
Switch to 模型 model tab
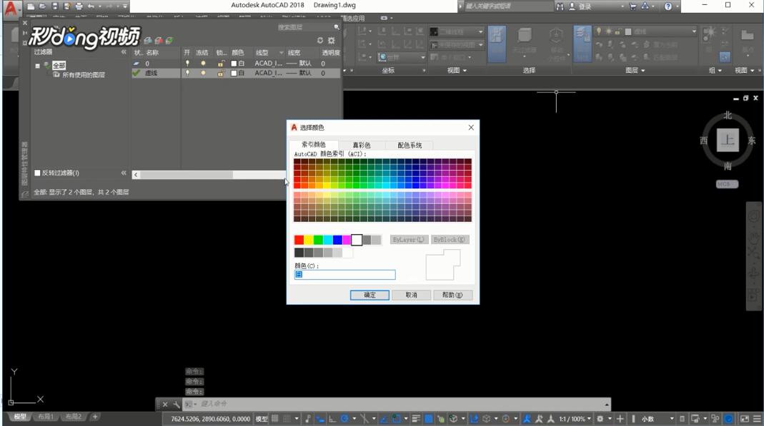pos(20,417)
